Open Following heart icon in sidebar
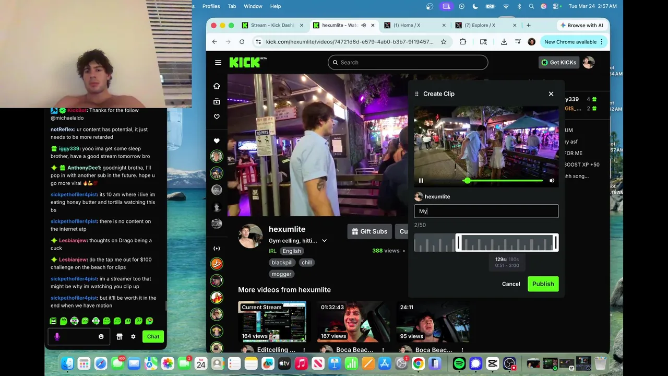668x376 pixels. (x=217, y=117)
